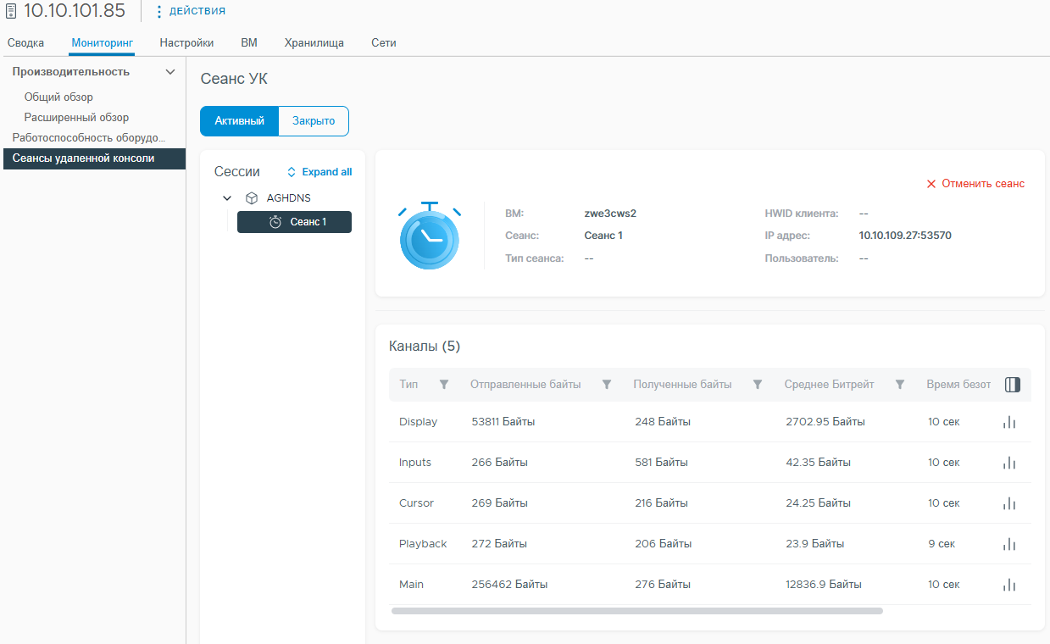Open chart icon for Main channel
Screen dimensions: 1050x644
pyautogui.click(x=1008, y=585)
